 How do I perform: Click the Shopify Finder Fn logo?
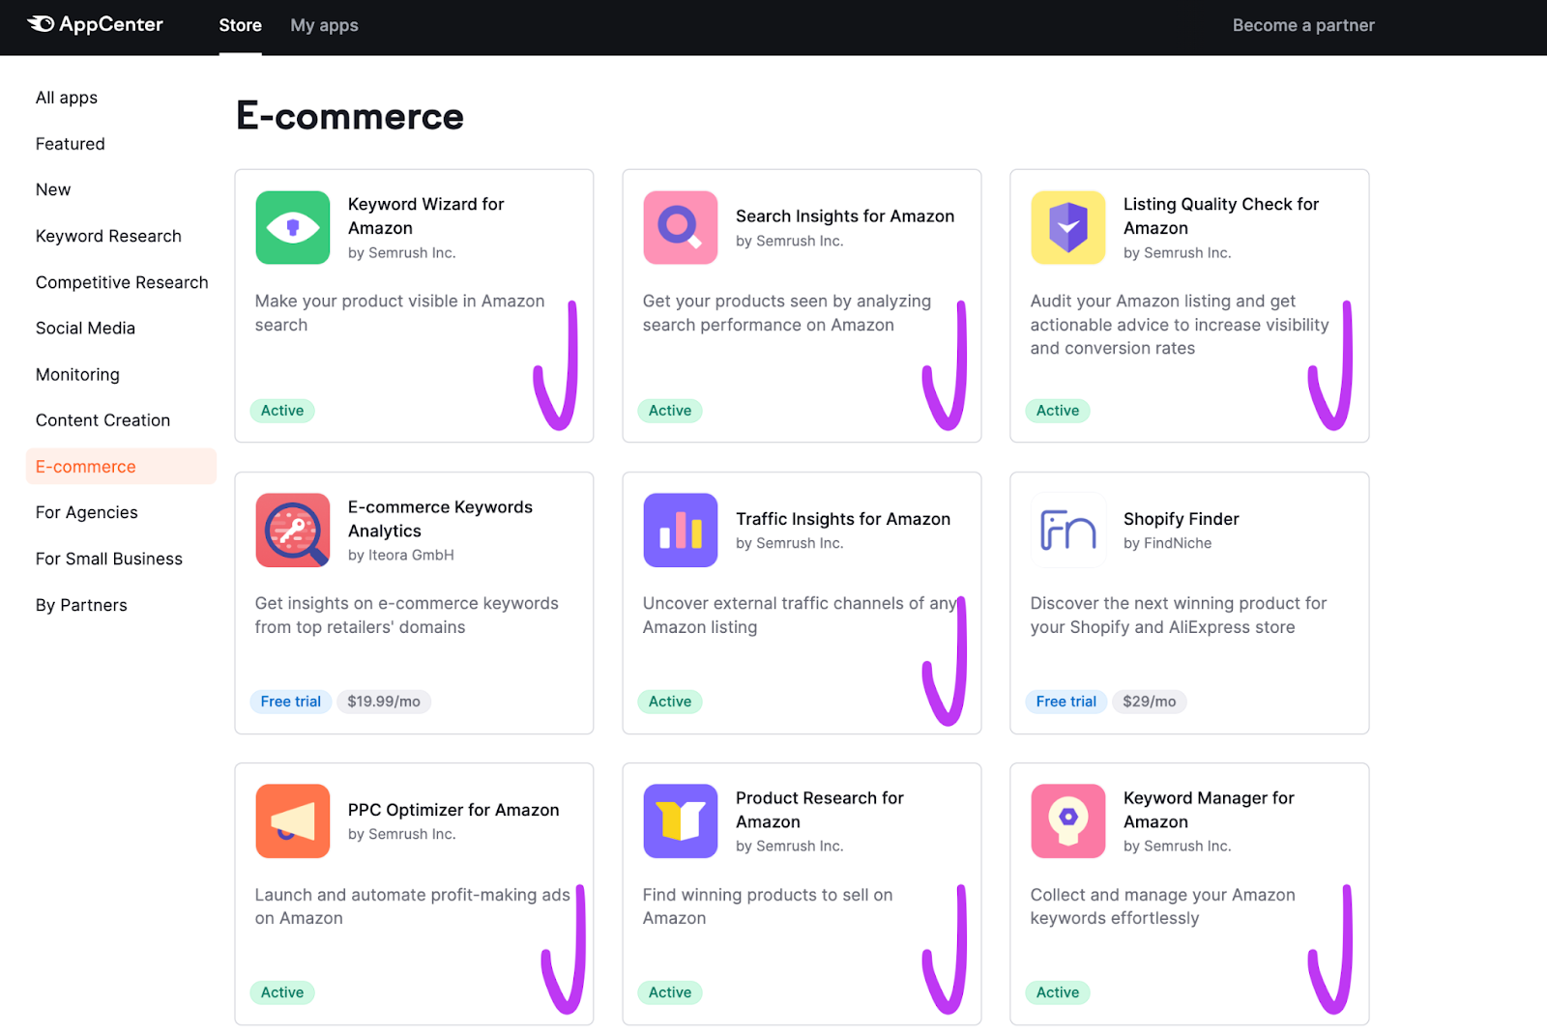click(x=1068, y=530)
